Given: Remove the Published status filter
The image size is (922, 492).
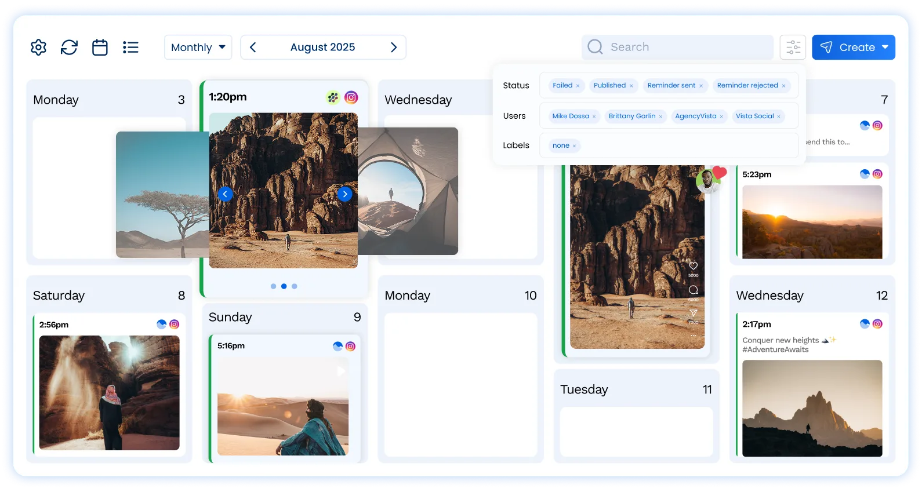Looking at the screenshot, I should pyautogui.click(x=631, y=86).
